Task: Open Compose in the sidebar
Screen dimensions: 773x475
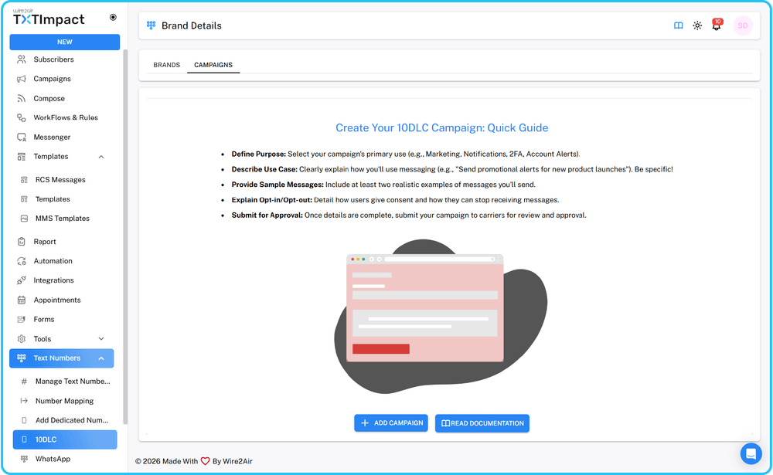Action: click(49, 99)
